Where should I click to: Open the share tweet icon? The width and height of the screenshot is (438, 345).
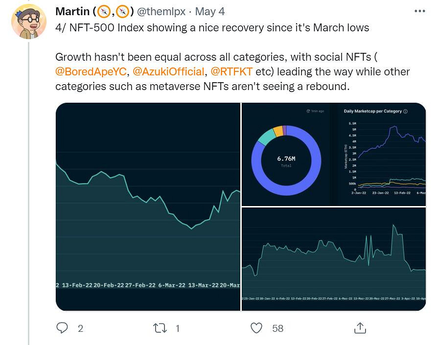(x=360, y=328)
